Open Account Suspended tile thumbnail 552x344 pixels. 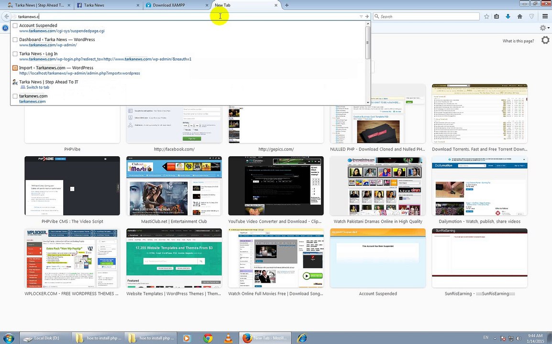(378, 258)
